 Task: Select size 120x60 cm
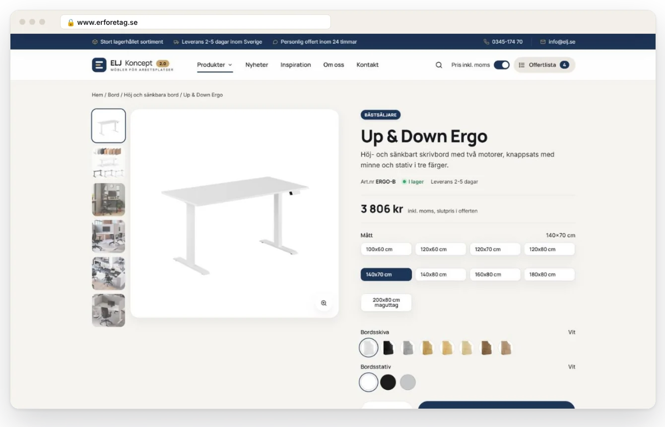pos(441,249)
